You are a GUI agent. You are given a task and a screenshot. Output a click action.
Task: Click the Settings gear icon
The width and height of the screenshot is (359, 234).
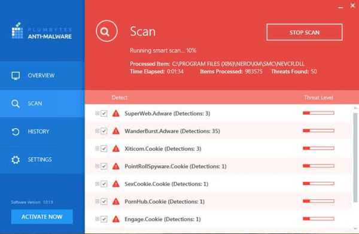16,160
